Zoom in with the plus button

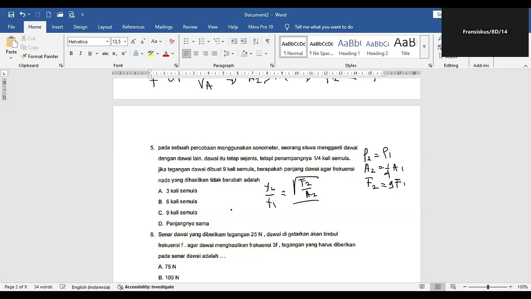[510, 287]
